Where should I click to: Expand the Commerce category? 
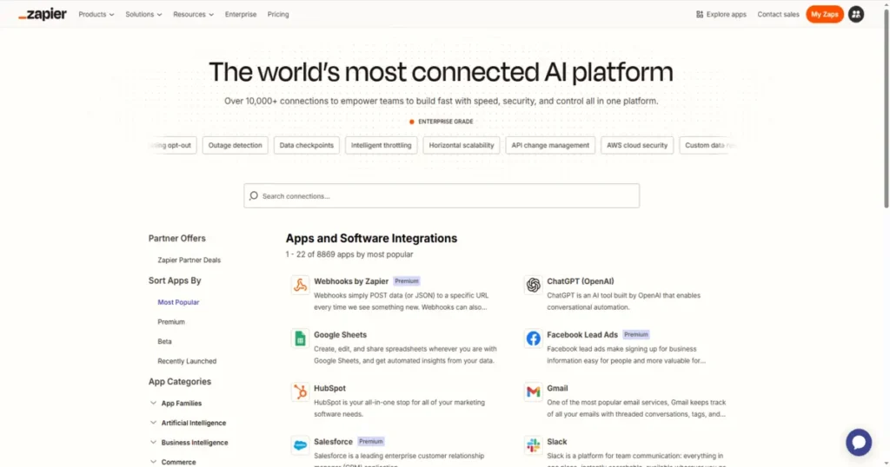(173, 462)
